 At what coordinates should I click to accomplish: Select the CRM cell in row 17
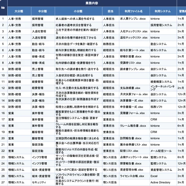pos(163,119)
